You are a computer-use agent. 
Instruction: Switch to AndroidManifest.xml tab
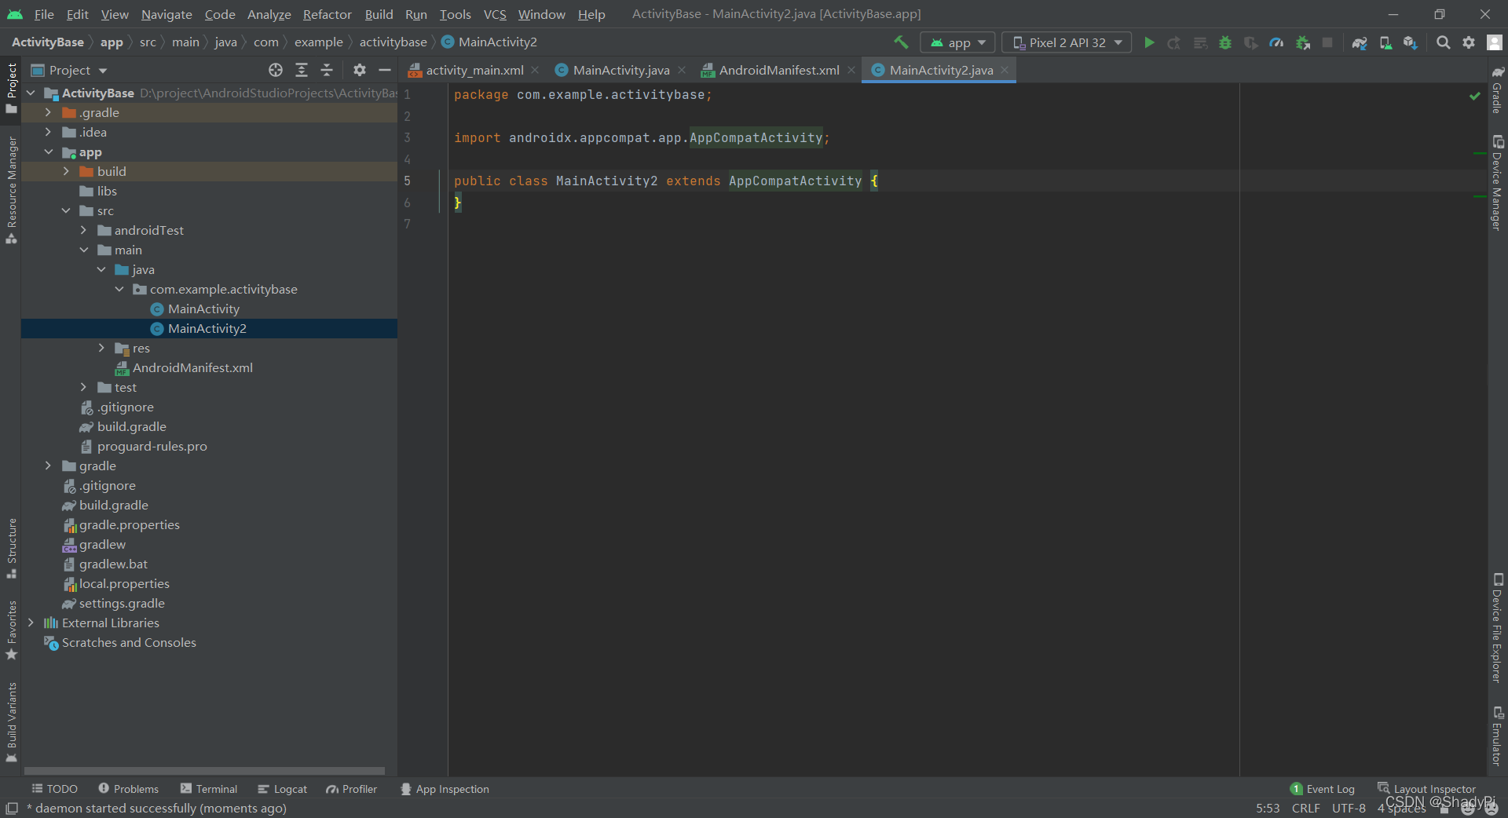pos(779,70)
